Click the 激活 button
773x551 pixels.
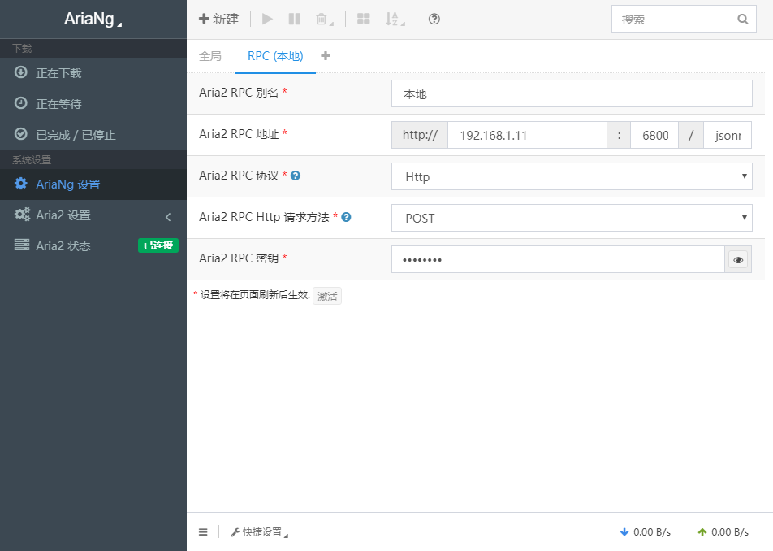327,296
